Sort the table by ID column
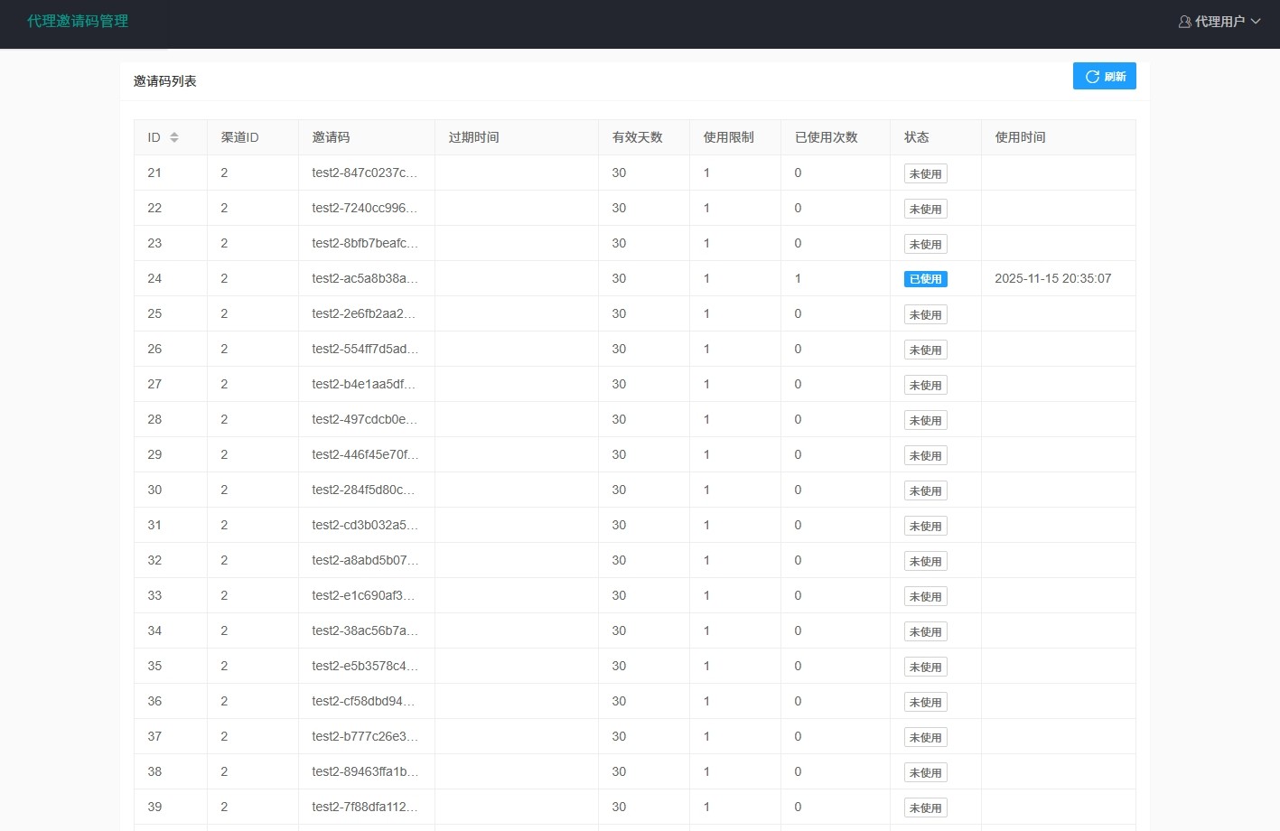 [x=173, y=137]
